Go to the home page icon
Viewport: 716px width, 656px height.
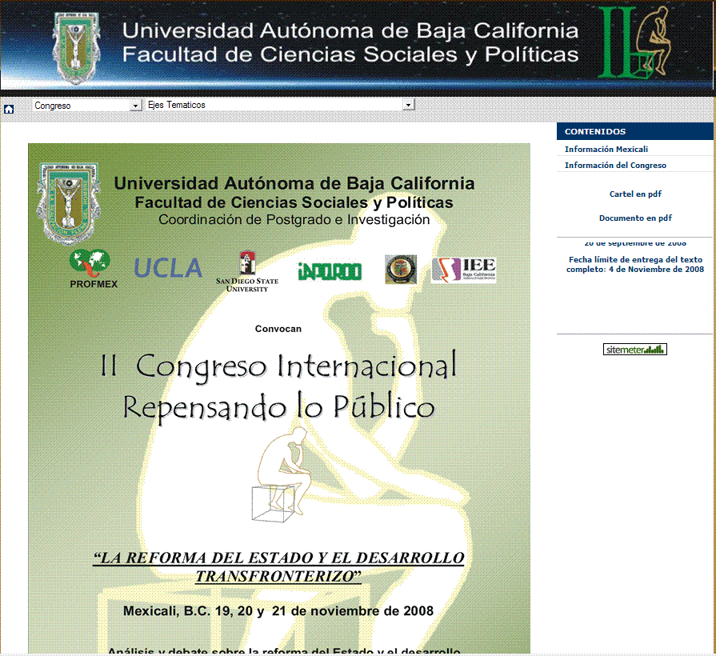click(9, 109)
